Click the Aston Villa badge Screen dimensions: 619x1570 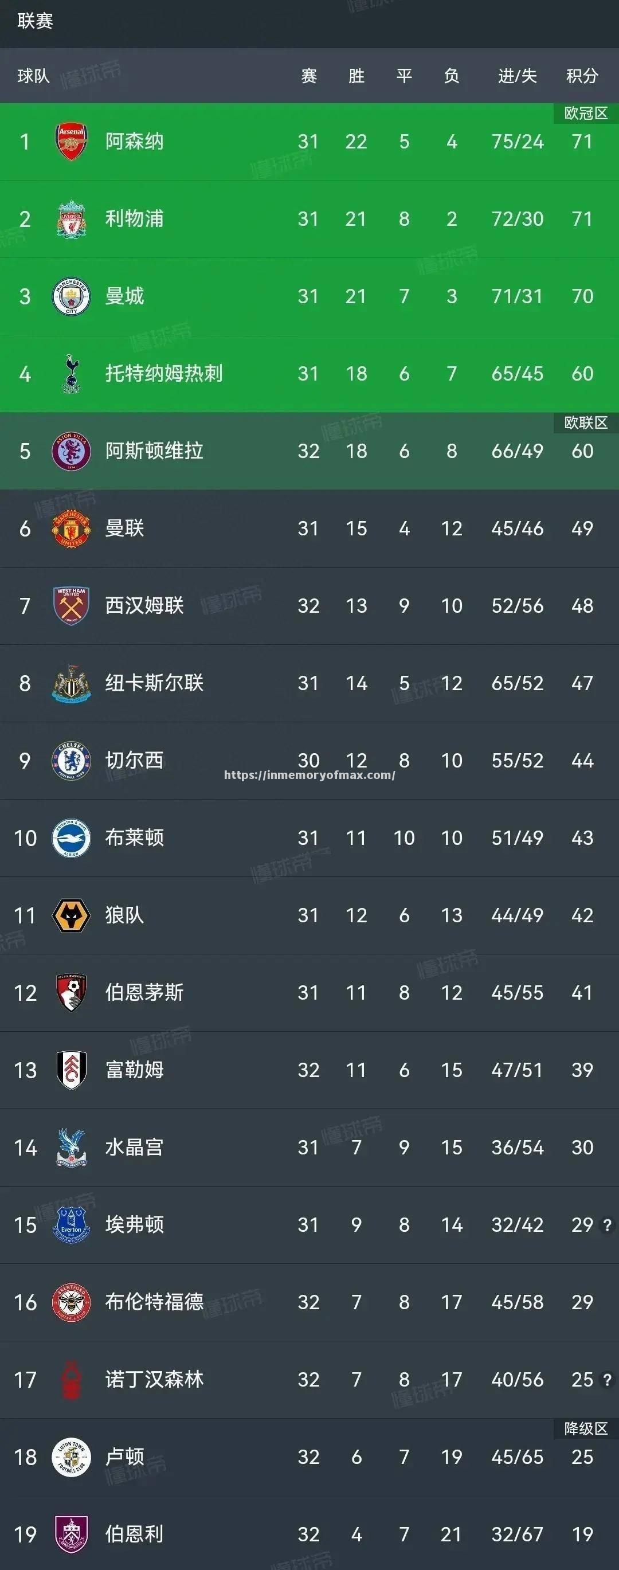click(71, 451)
